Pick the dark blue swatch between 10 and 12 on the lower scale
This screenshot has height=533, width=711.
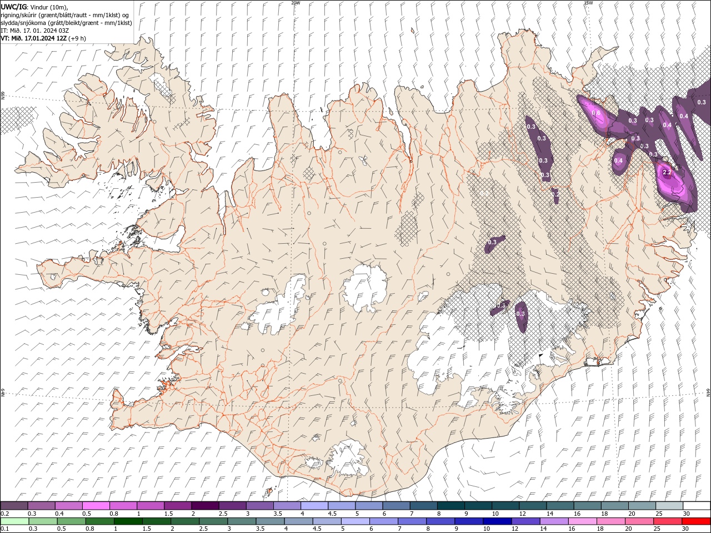[x=497, y=521]
